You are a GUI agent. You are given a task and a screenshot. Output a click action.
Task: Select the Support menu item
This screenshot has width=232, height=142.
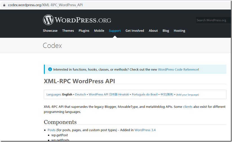coord(115,31)
